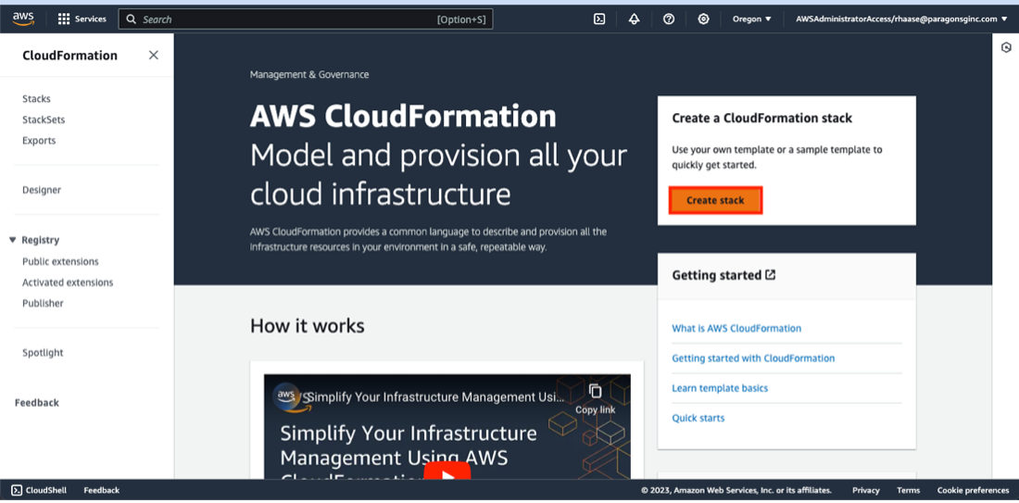
Task: Open Getting started with CloudFormation link
Action: 753,358
